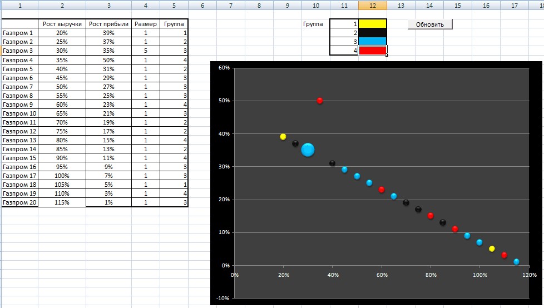Click legend cell with group number 2
Screen dimensions: 544x308
(344, 33)
